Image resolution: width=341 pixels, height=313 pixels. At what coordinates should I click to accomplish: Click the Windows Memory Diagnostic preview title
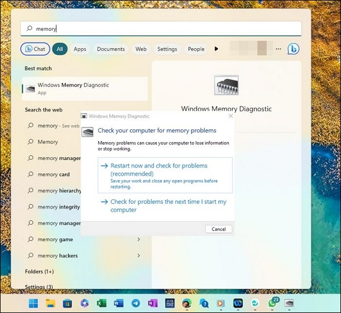pos(226,109)
